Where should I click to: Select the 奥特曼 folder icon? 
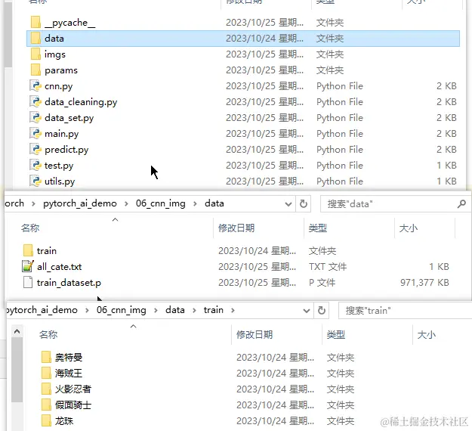pos(46,357)
